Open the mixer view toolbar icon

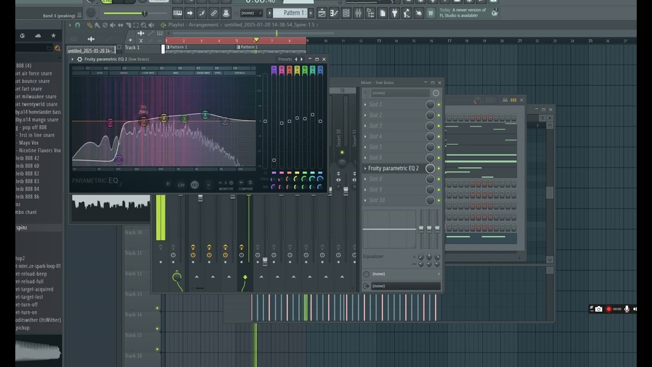359,13
